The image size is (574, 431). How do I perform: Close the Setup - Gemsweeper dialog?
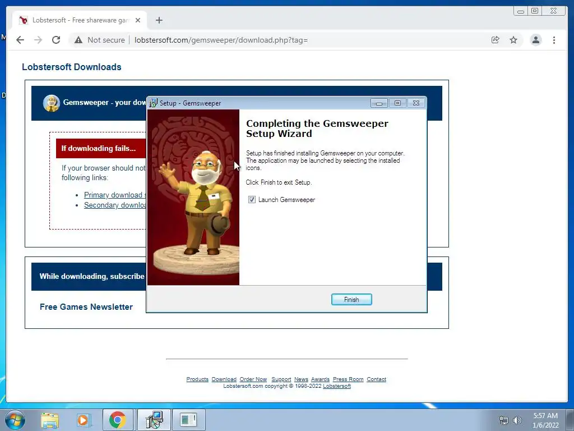pyautogui.click(x=416, y=103)
